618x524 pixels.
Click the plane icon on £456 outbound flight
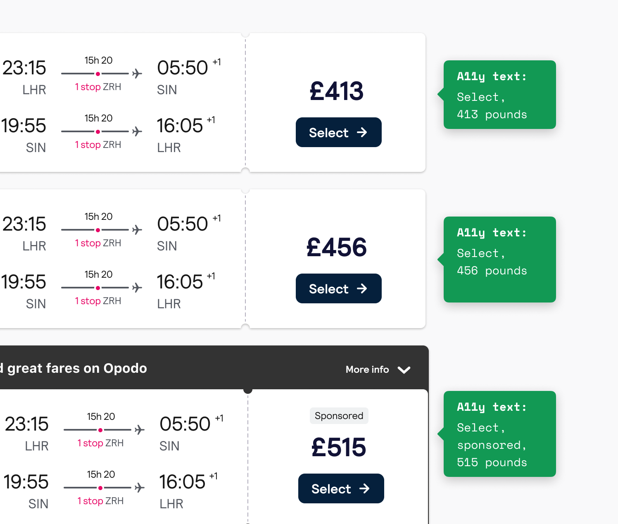click(137, 230)
